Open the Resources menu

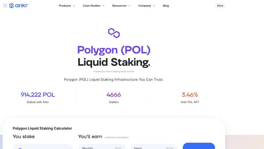[x=119, y=6]
